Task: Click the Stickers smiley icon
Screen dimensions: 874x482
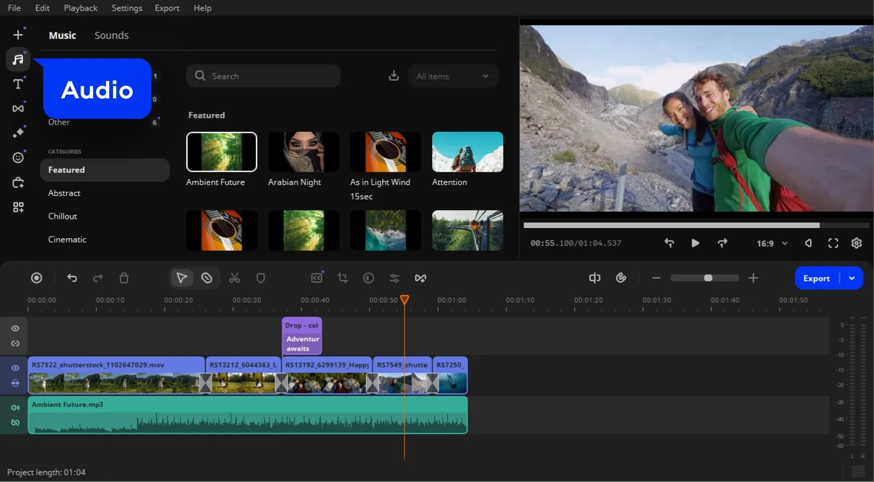Action: pyautogui.click(x=18, y=157)
